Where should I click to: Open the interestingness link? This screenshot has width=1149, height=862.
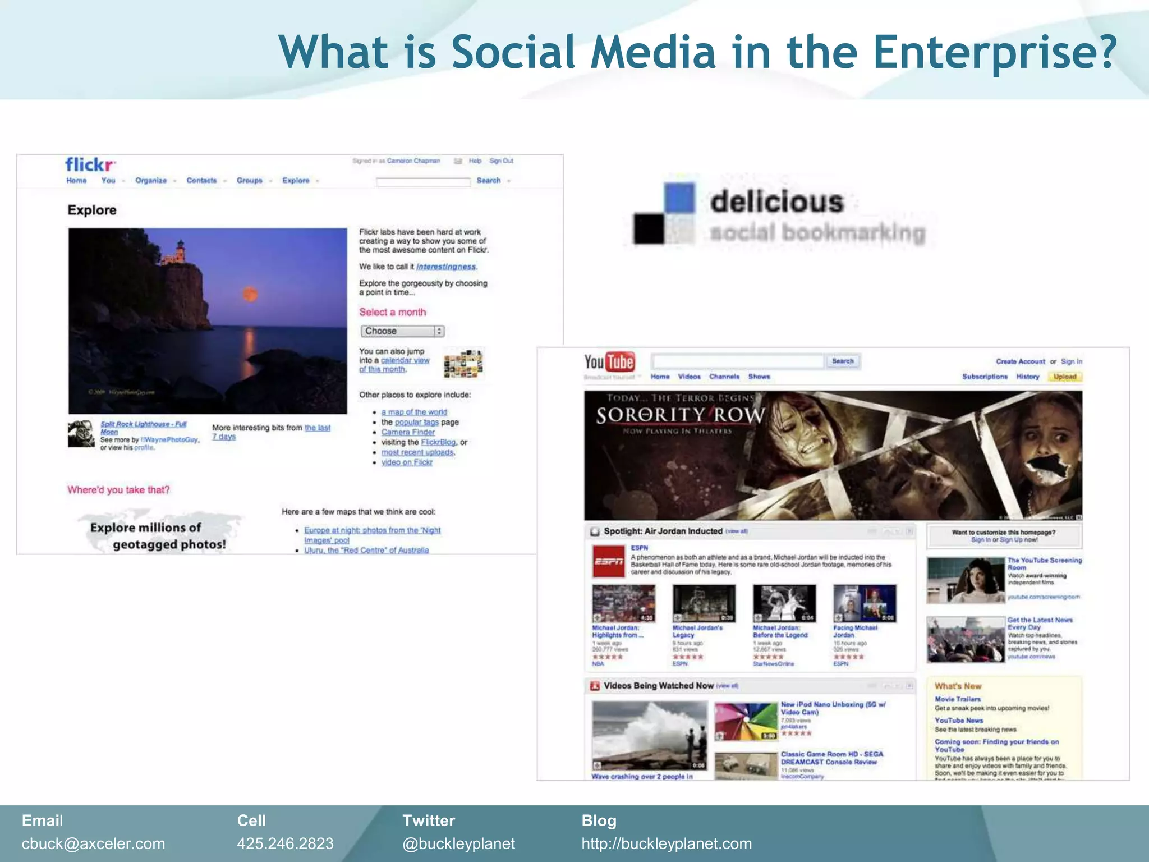pyautogui.click(x=445, y=267)
